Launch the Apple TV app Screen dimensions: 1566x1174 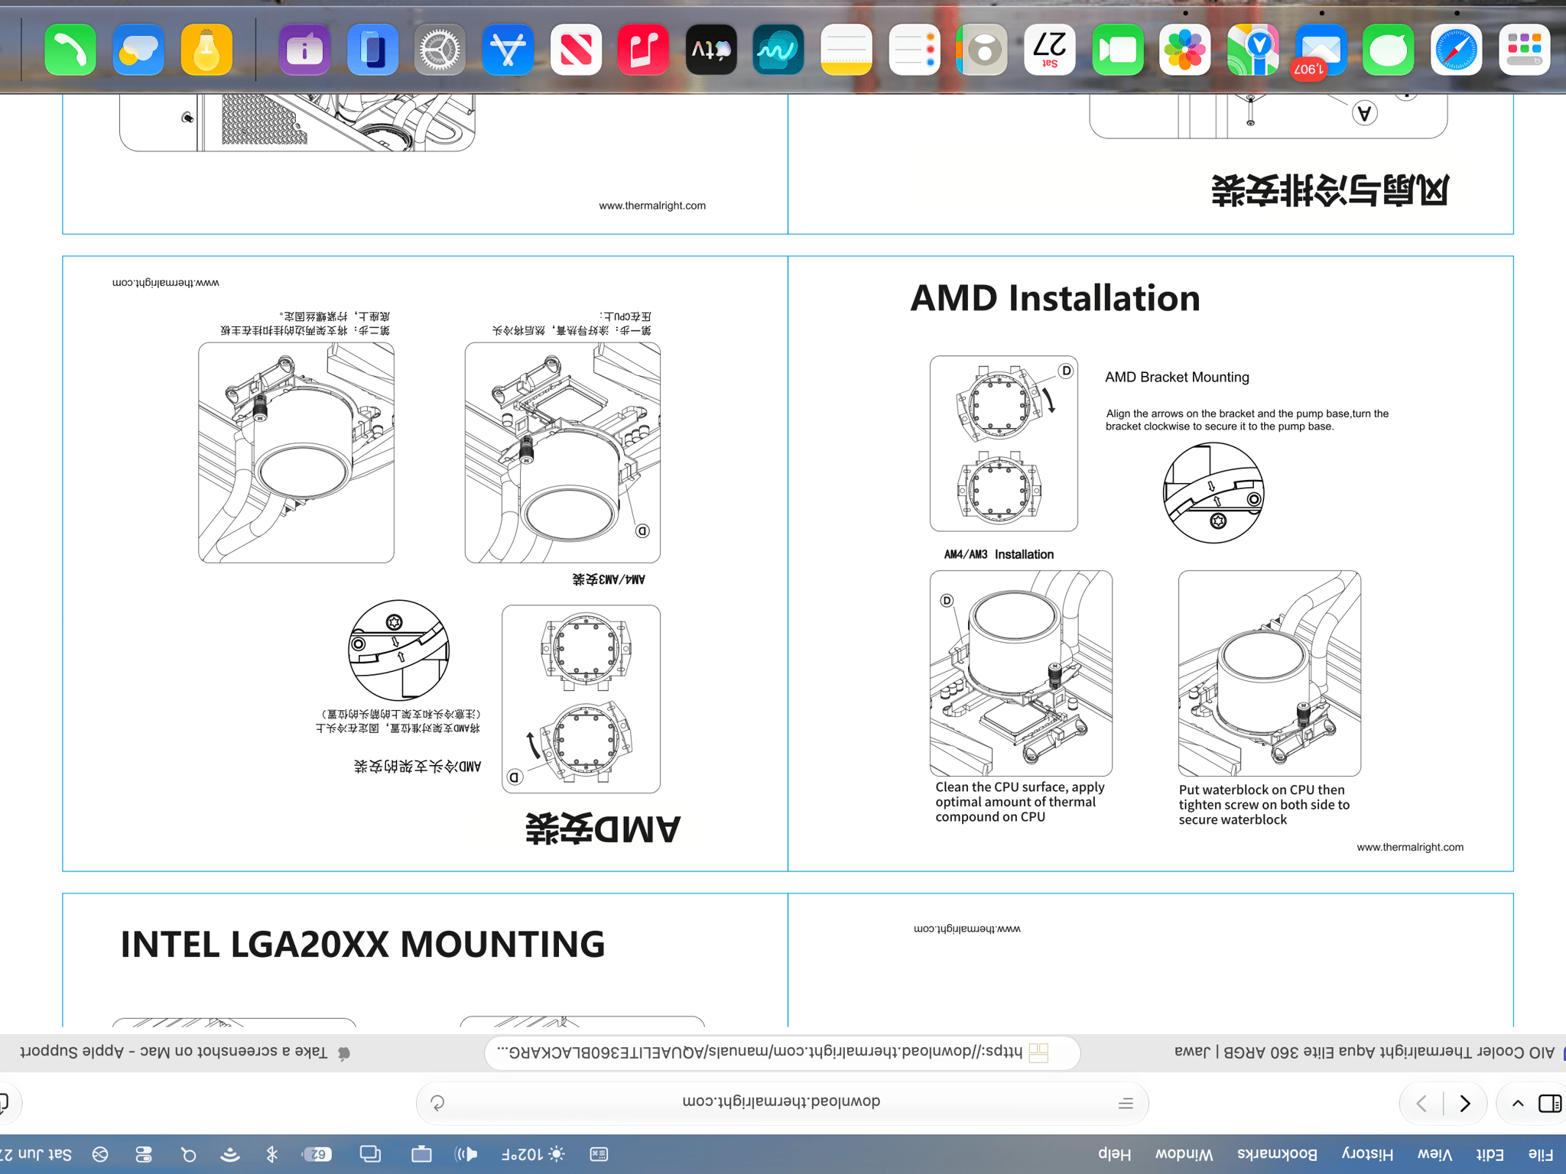pyautogui.click(x=711, y=50)
